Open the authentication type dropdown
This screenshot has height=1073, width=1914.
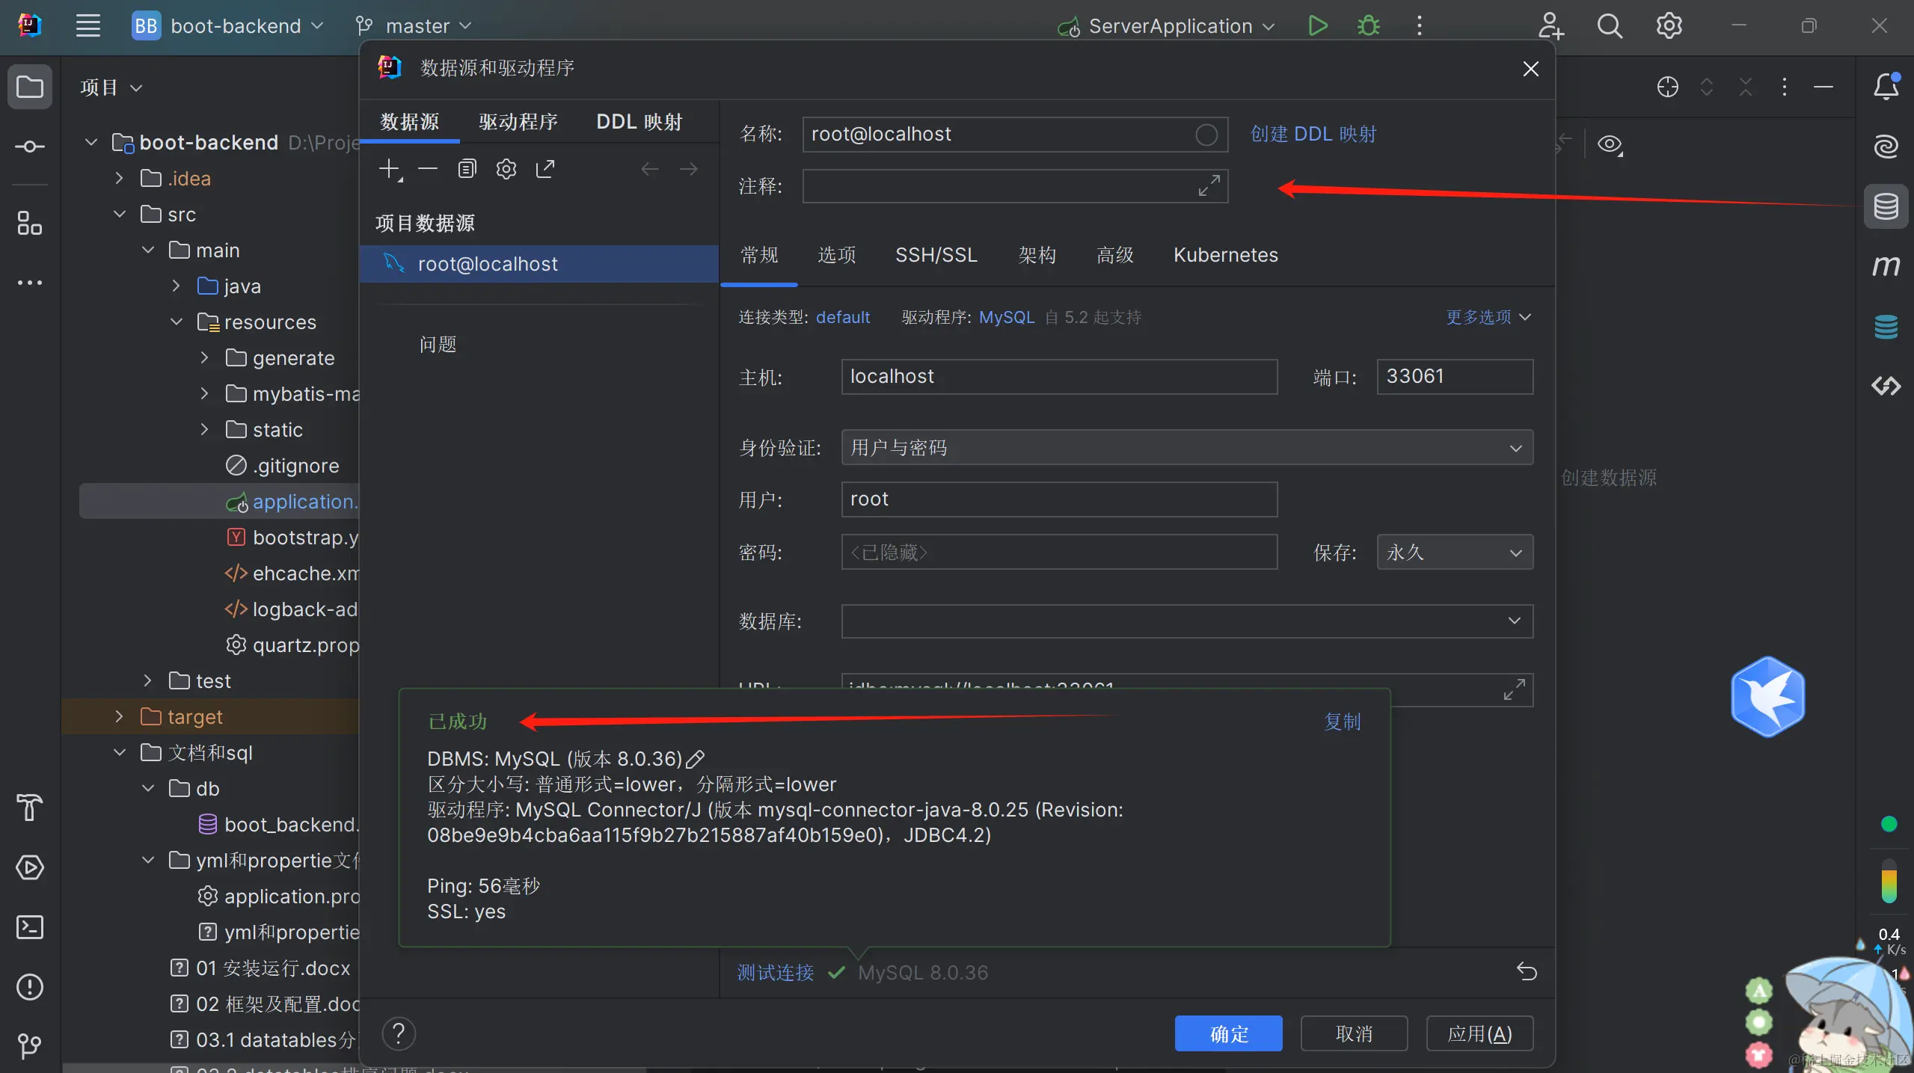coord(1186,448)
